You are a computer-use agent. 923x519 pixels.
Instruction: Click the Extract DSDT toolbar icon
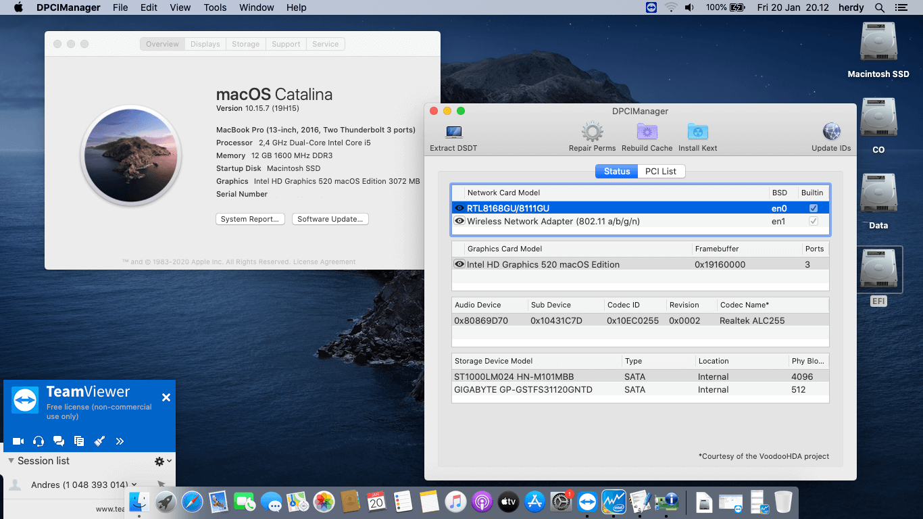click(x=453, y=132)
